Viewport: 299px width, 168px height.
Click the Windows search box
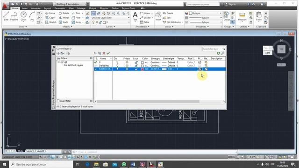pos(41,164)
